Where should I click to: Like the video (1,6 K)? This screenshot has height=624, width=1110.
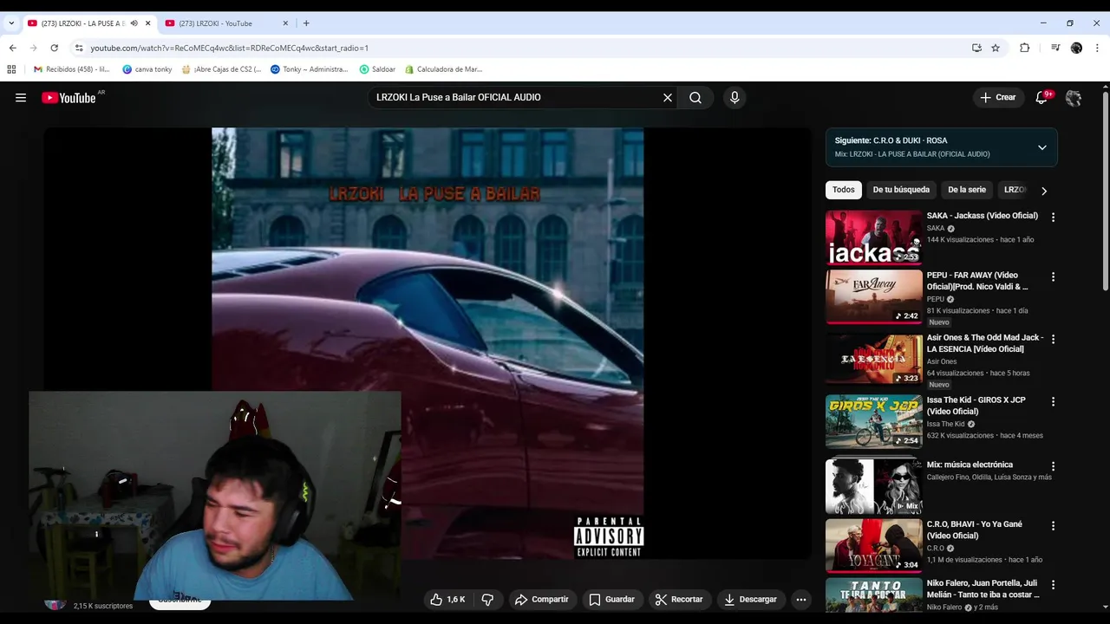pyautogui.click(x=447, y=599)
